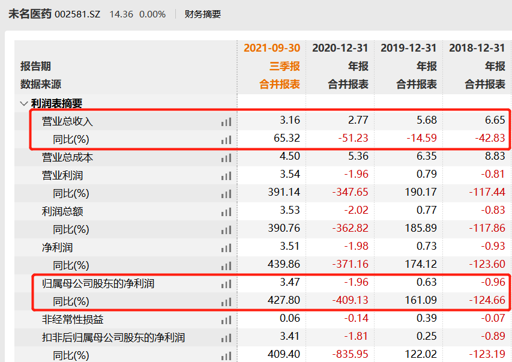Click chart icon beside 营业总成本
The image size is (512, 362).
click(x=226, y=158)
